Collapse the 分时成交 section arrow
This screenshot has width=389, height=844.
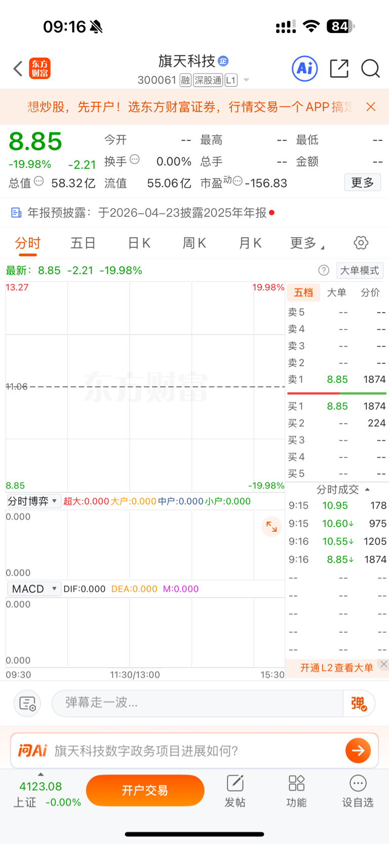[x=368, y=490]
